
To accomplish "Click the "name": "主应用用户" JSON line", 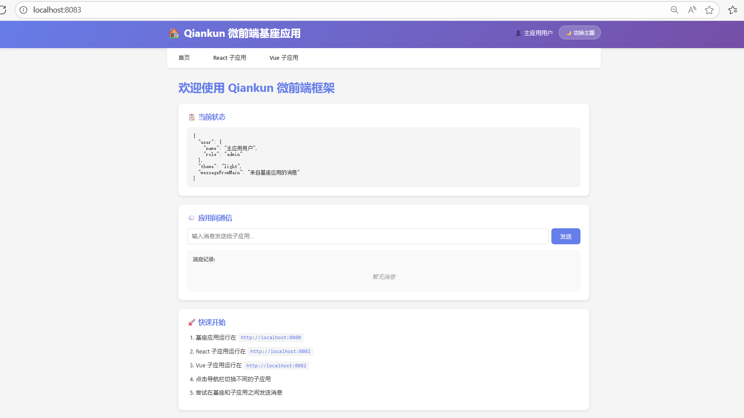I will point(230,148).
